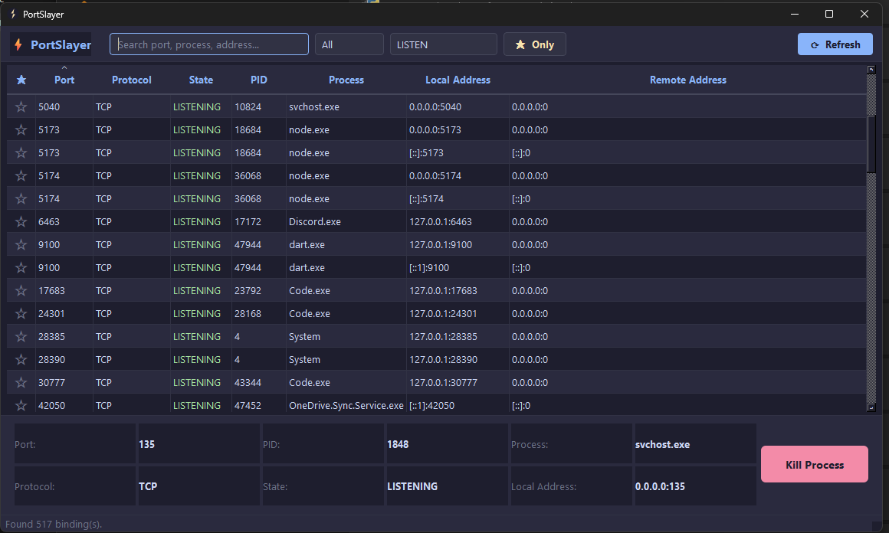Toggle the starred Only filter
This screenshot has height=533, width=889.
coord(535,44)
